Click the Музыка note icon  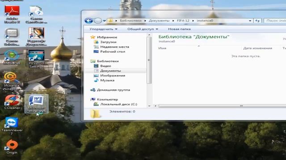click(x=96, y=80)
